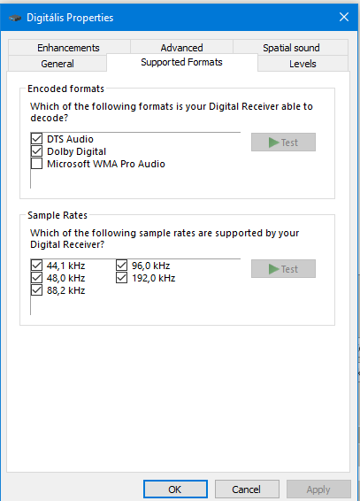Select the General tab

click(57, 64)
